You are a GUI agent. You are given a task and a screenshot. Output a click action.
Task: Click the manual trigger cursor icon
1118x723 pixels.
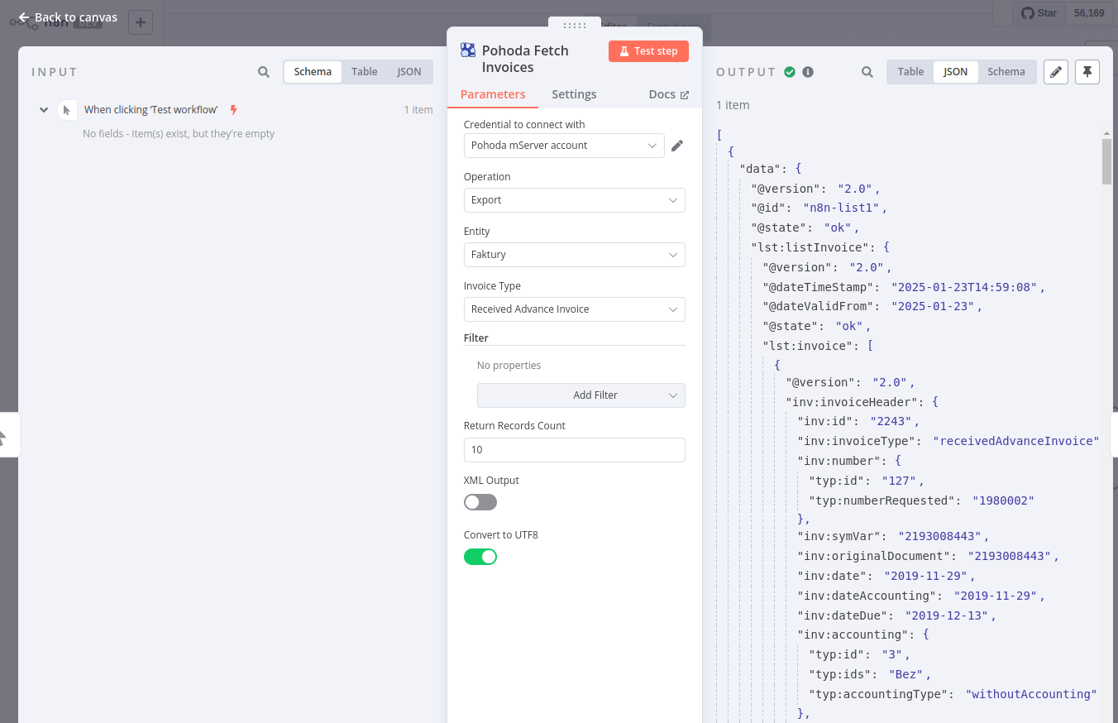click(x=67, y=110)
